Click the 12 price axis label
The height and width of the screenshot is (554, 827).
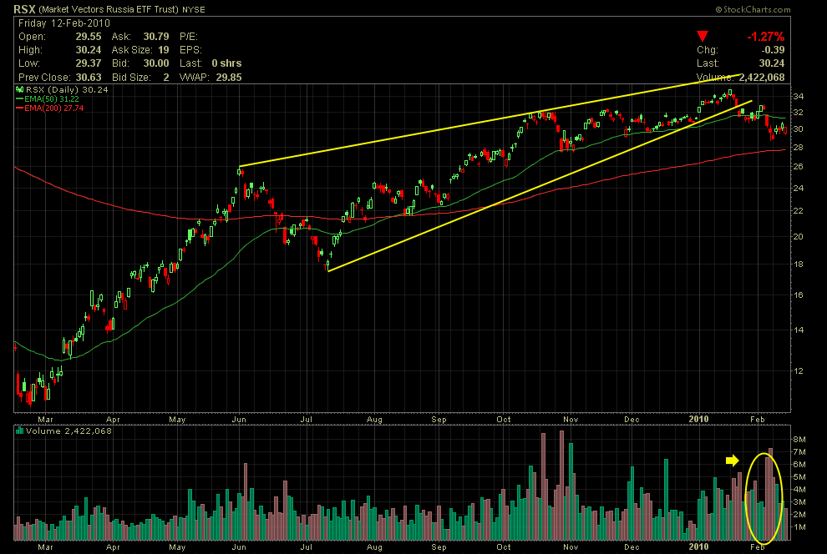click(x=798, y=370)
